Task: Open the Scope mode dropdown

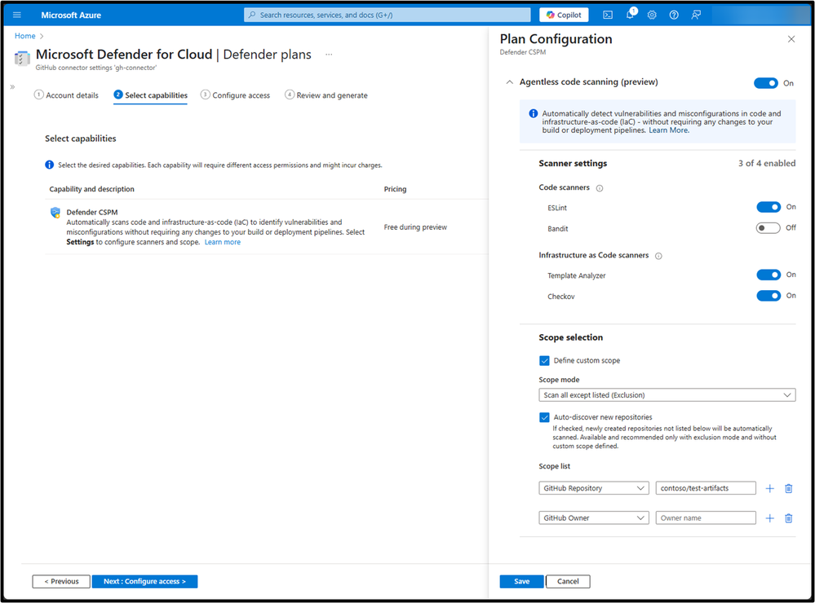Action: click(x=667, y=395)
